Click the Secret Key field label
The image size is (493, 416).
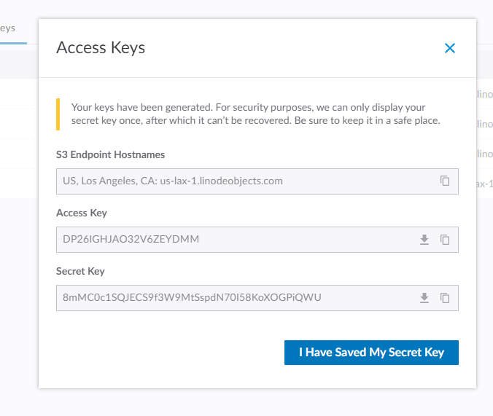tap(80, 271)
